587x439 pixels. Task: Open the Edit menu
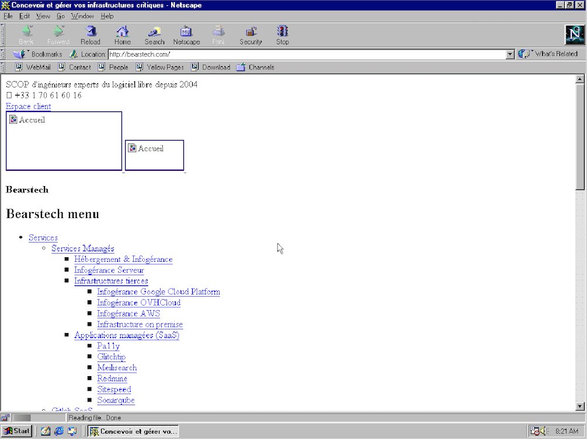tap(25, 16)
